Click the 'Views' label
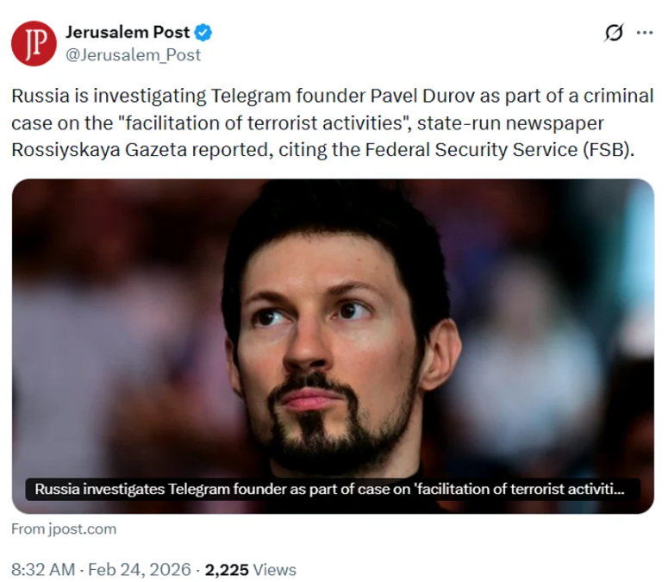 click(x=275, y=570)
